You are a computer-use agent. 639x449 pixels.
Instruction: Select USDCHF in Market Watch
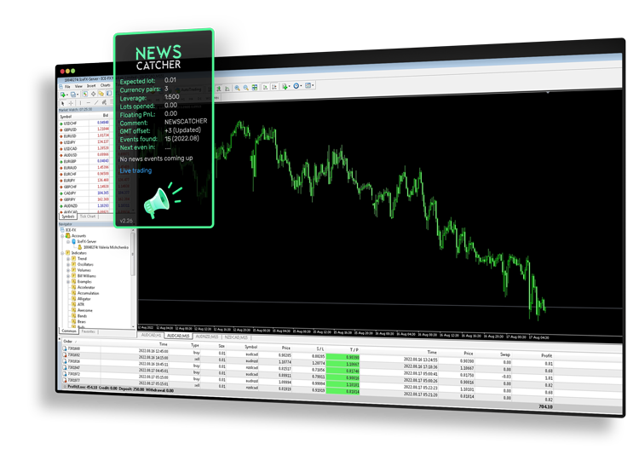coord(73,122)
